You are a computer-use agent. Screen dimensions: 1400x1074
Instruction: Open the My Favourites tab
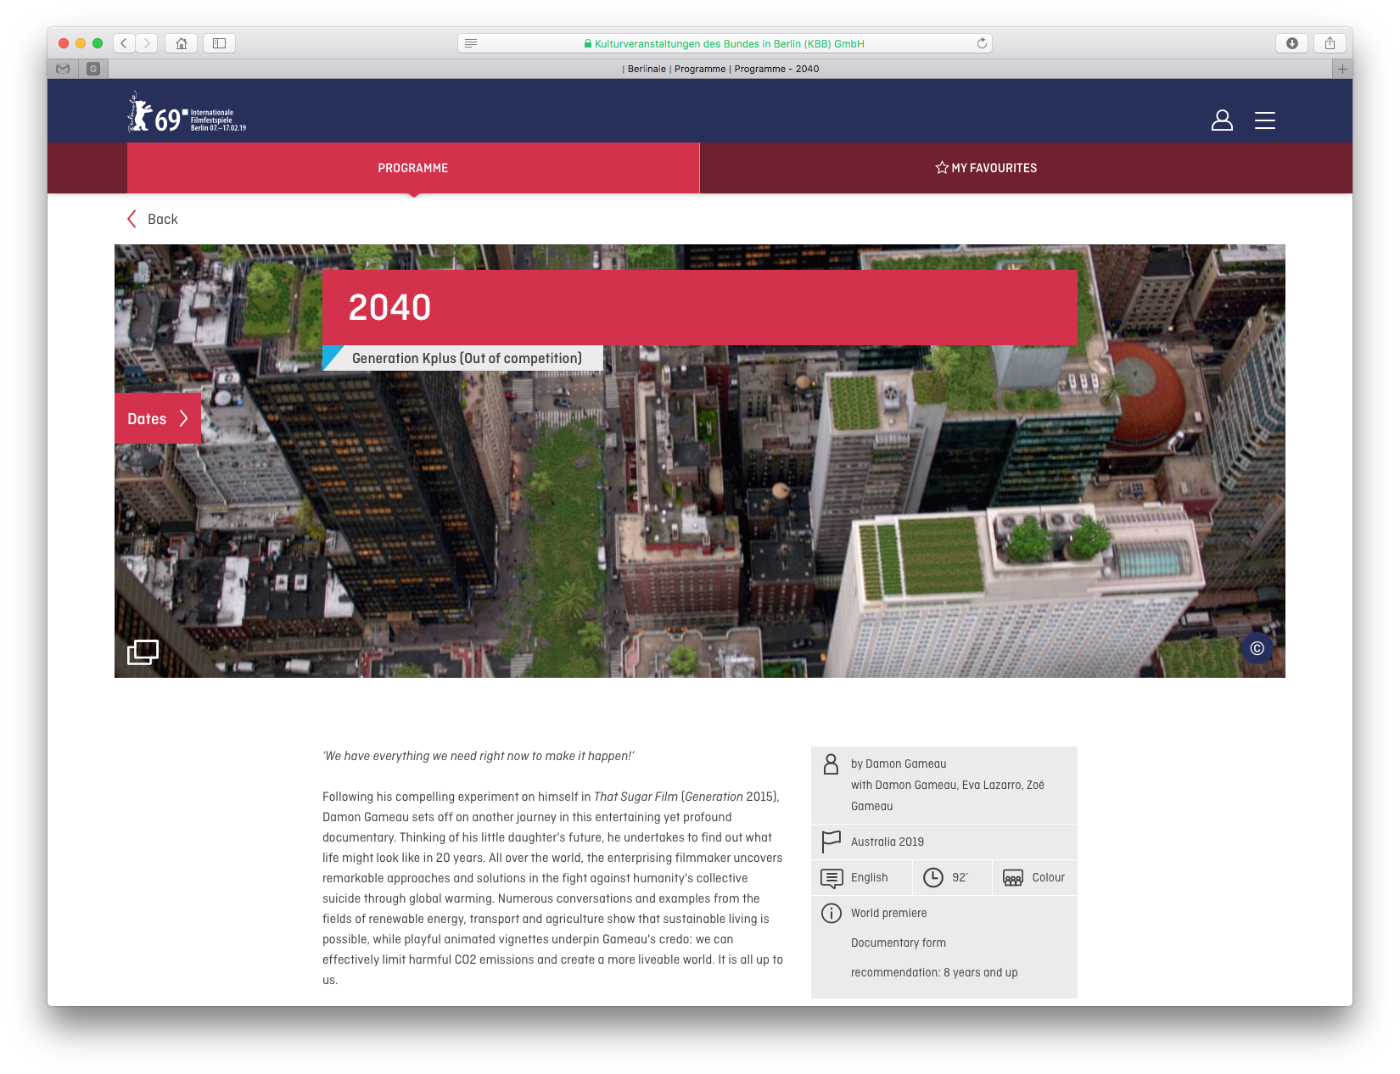pyautogui.click(x=985, y=168)
